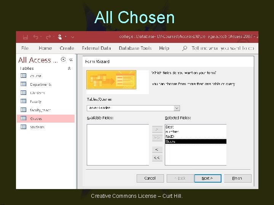Collapse the navigation pane shutter bar
This screenshot has height=205, width=274.
pyautogui.click(x=71, y=60)
